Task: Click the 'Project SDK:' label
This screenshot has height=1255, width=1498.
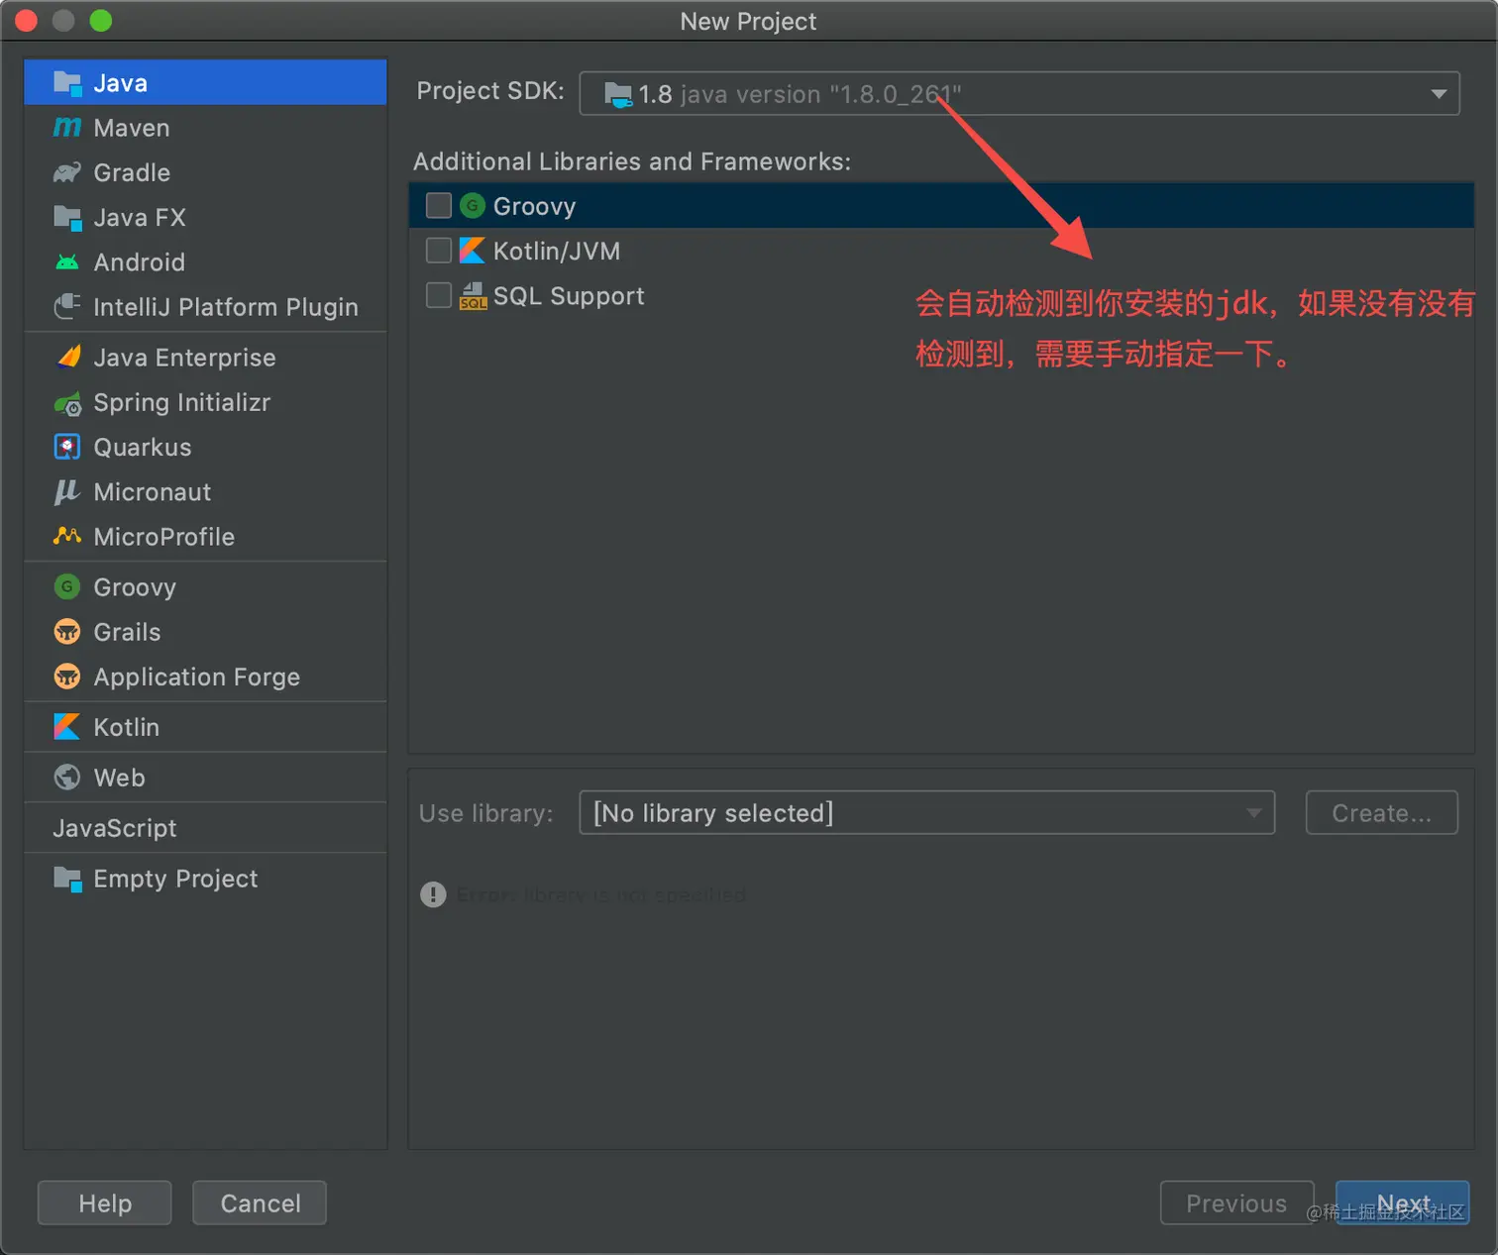Action: (x=490, y=91)
